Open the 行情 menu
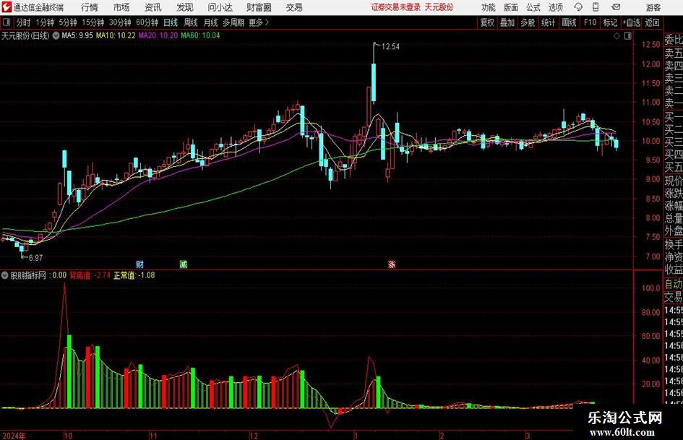Viewport: 683px width, 440px height. tap(90, 7)
